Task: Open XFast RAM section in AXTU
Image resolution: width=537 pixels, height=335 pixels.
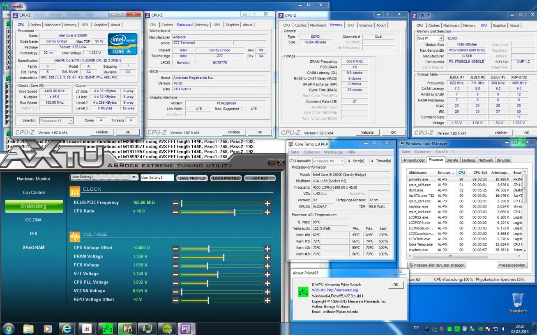Action: [34, 247]
